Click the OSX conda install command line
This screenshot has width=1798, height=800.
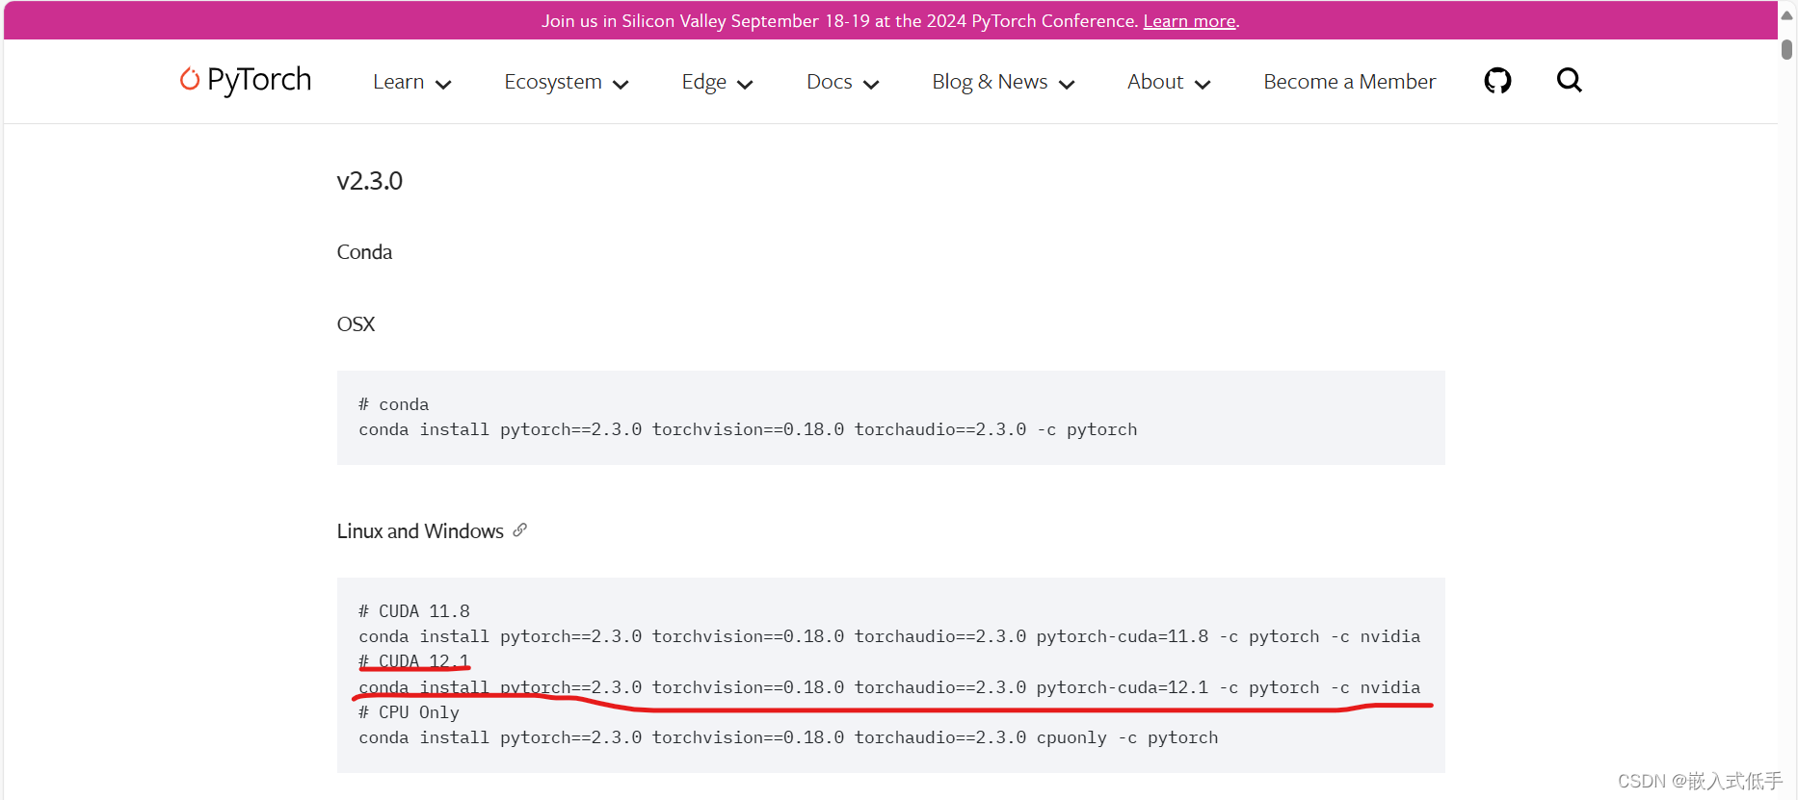748,429
